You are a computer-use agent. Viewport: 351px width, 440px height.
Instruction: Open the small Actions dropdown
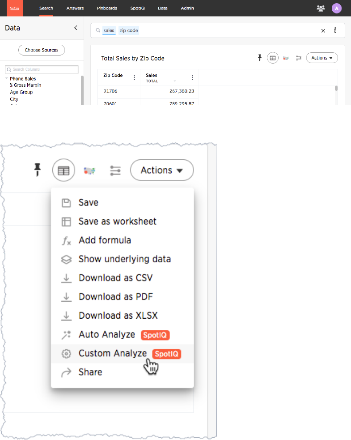[x=322, y=58]
